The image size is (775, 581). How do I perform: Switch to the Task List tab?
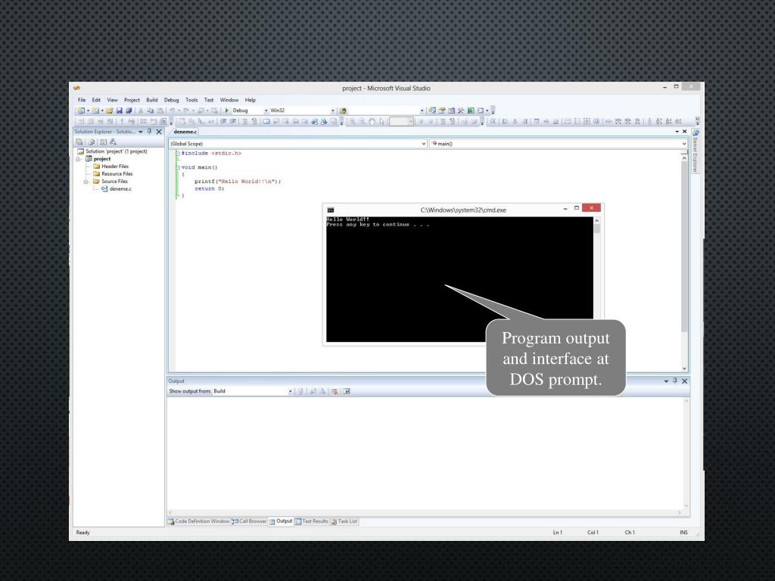point(344,521)
